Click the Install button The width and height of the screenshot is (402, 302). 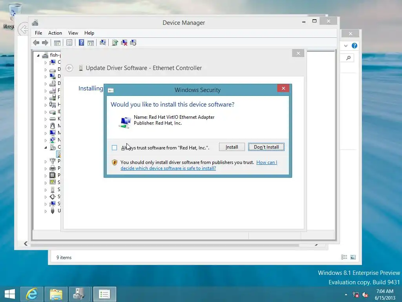pyautogui.click(x=232, y=147)
